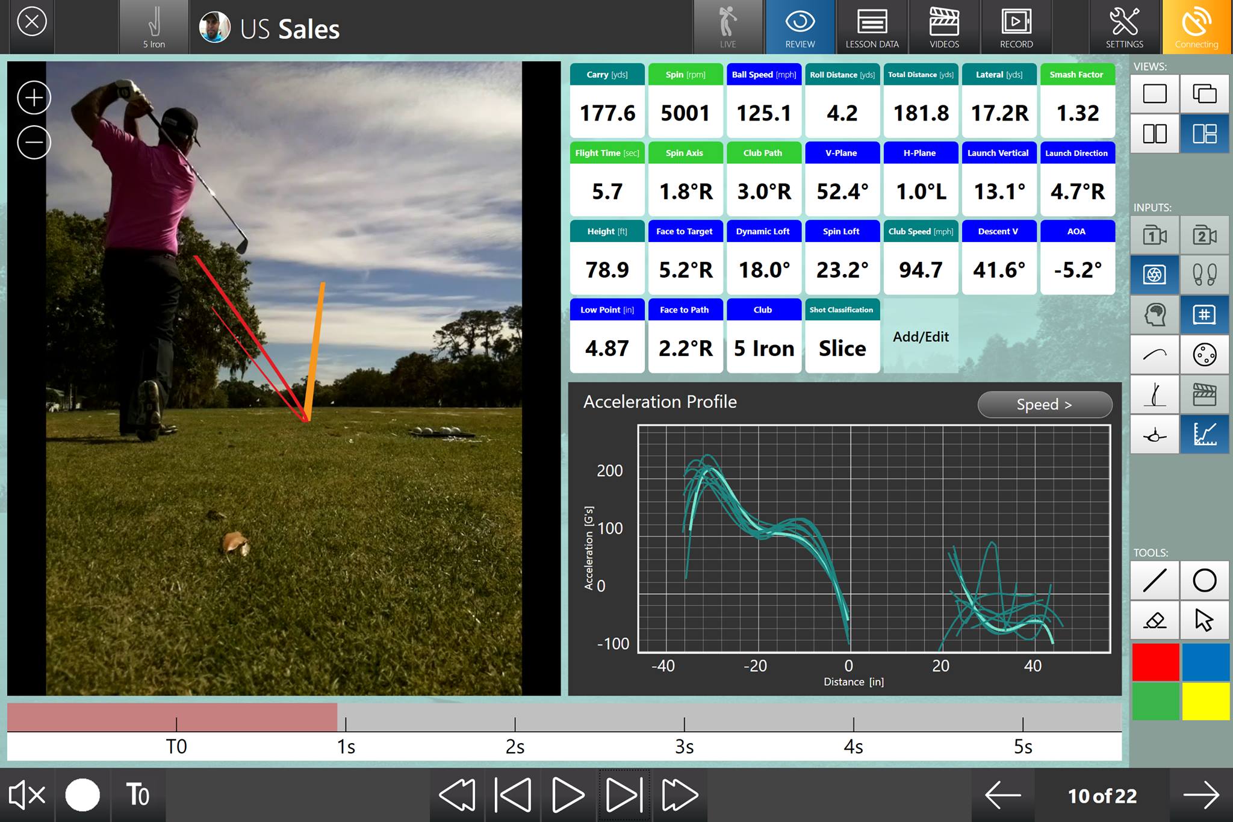
Task: Toggle the data tiles grid input
Action: (x=1204, y=314)
